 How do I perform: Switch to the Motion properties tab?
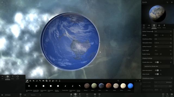(149, 26)
